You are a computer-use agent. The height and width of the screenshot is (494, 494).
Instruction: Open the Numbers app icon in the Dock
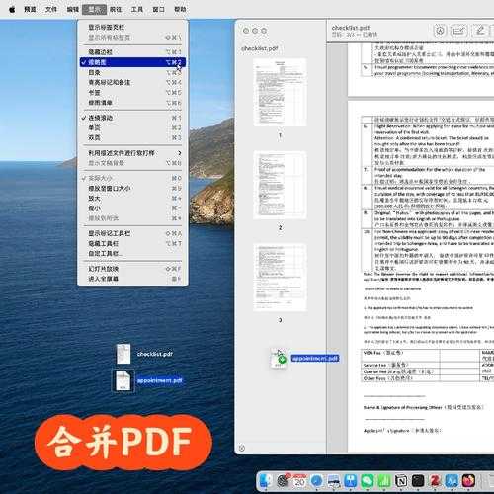384,481
